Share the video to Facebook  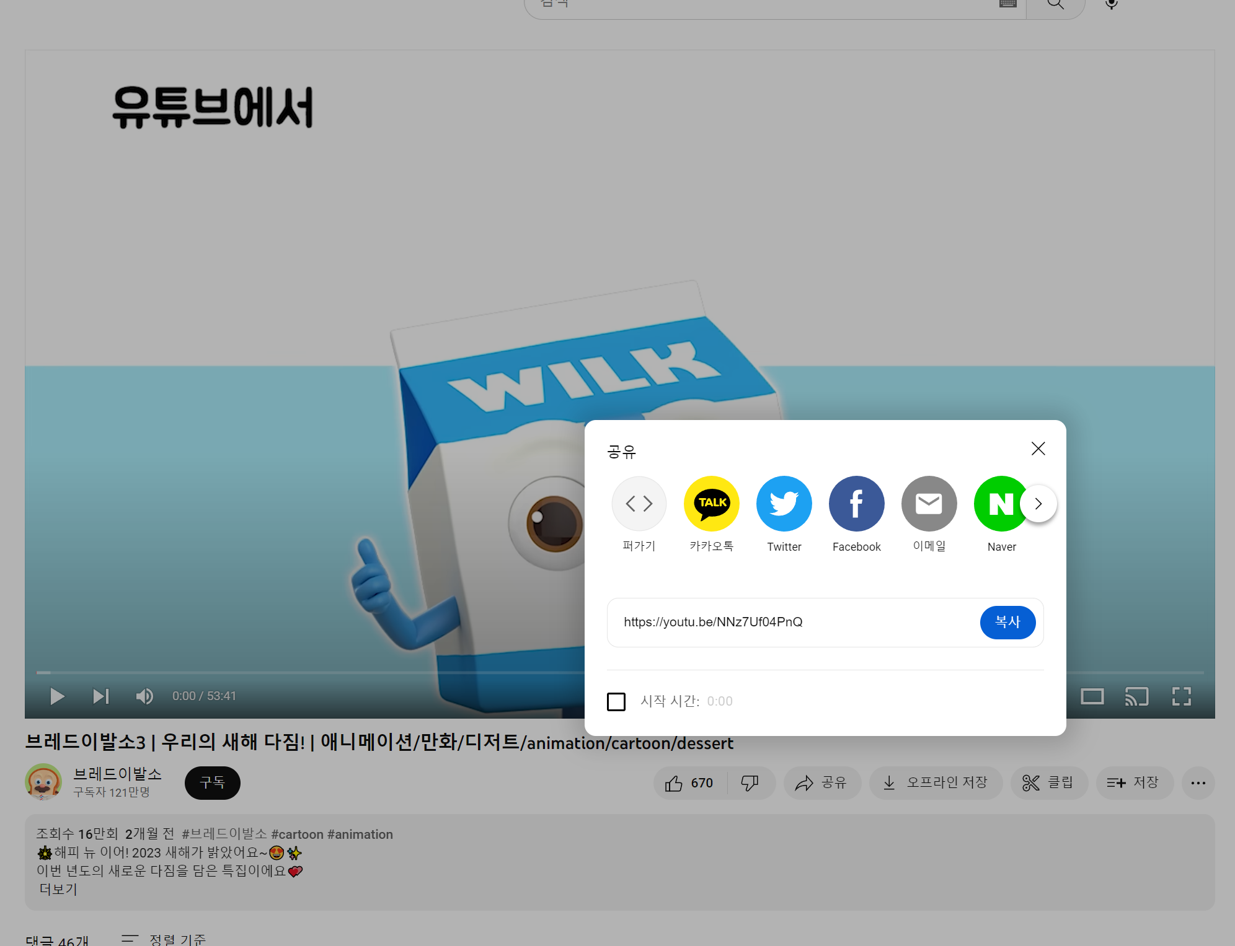pos(856,504)
